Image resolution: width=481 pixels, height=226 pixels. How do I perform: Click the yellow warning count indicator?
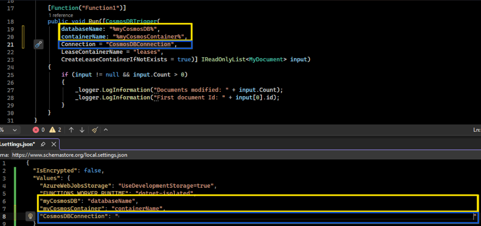(x=55, y=130)
